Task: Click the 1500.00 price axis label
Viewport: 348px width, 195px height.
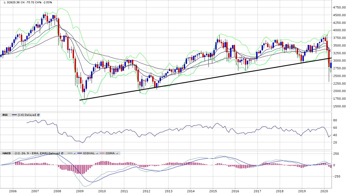Action: (x=339, y=106)
